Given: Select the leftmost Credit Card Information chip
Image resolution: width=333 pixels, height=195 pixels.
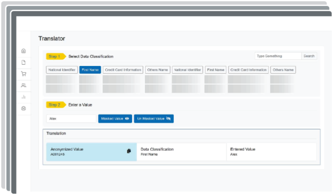Looking at the screenshot, I should [x=123, y=69].
